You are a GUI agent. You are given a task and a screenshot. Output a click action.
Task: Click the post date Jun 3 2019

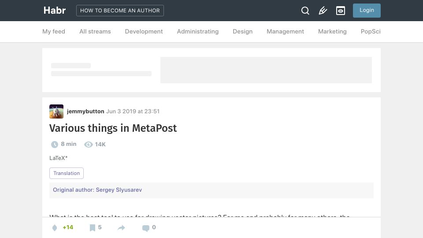pyautogui.click(x=133, y=112)
